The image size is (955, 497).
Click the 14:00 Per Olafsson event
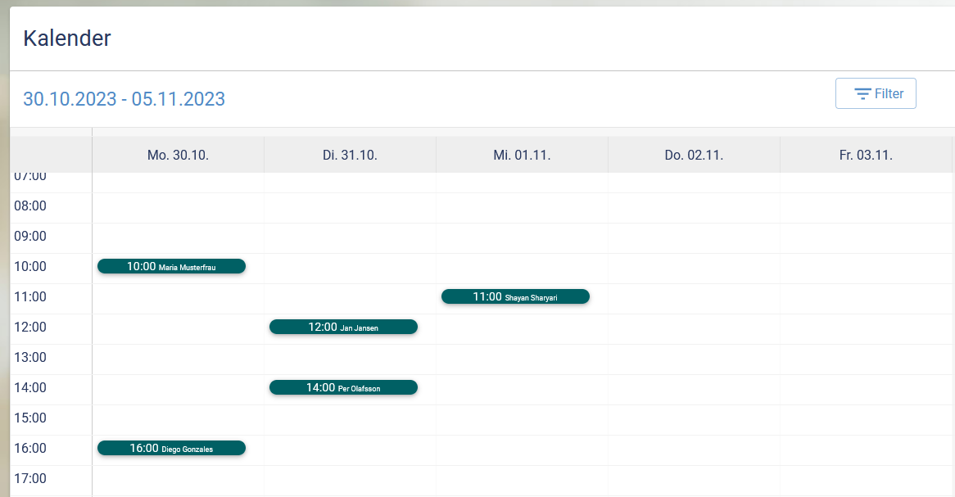click(x=343, y=387)
